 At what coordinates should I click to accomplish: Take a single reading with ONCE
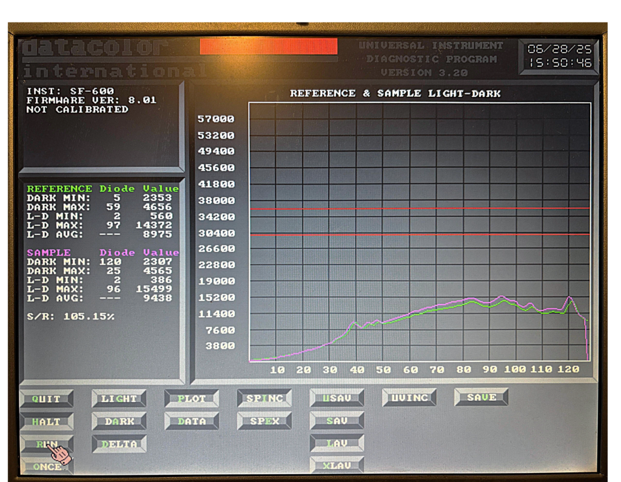coord(47,466)
